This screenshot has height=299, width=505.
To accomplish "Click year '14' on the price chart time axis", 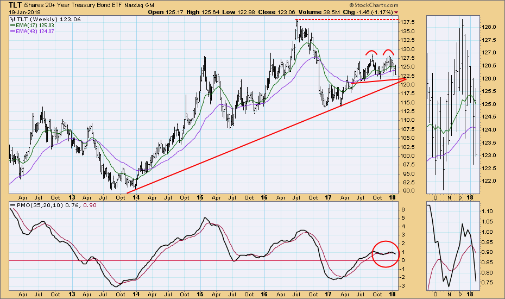I will (x=136, y=197).
